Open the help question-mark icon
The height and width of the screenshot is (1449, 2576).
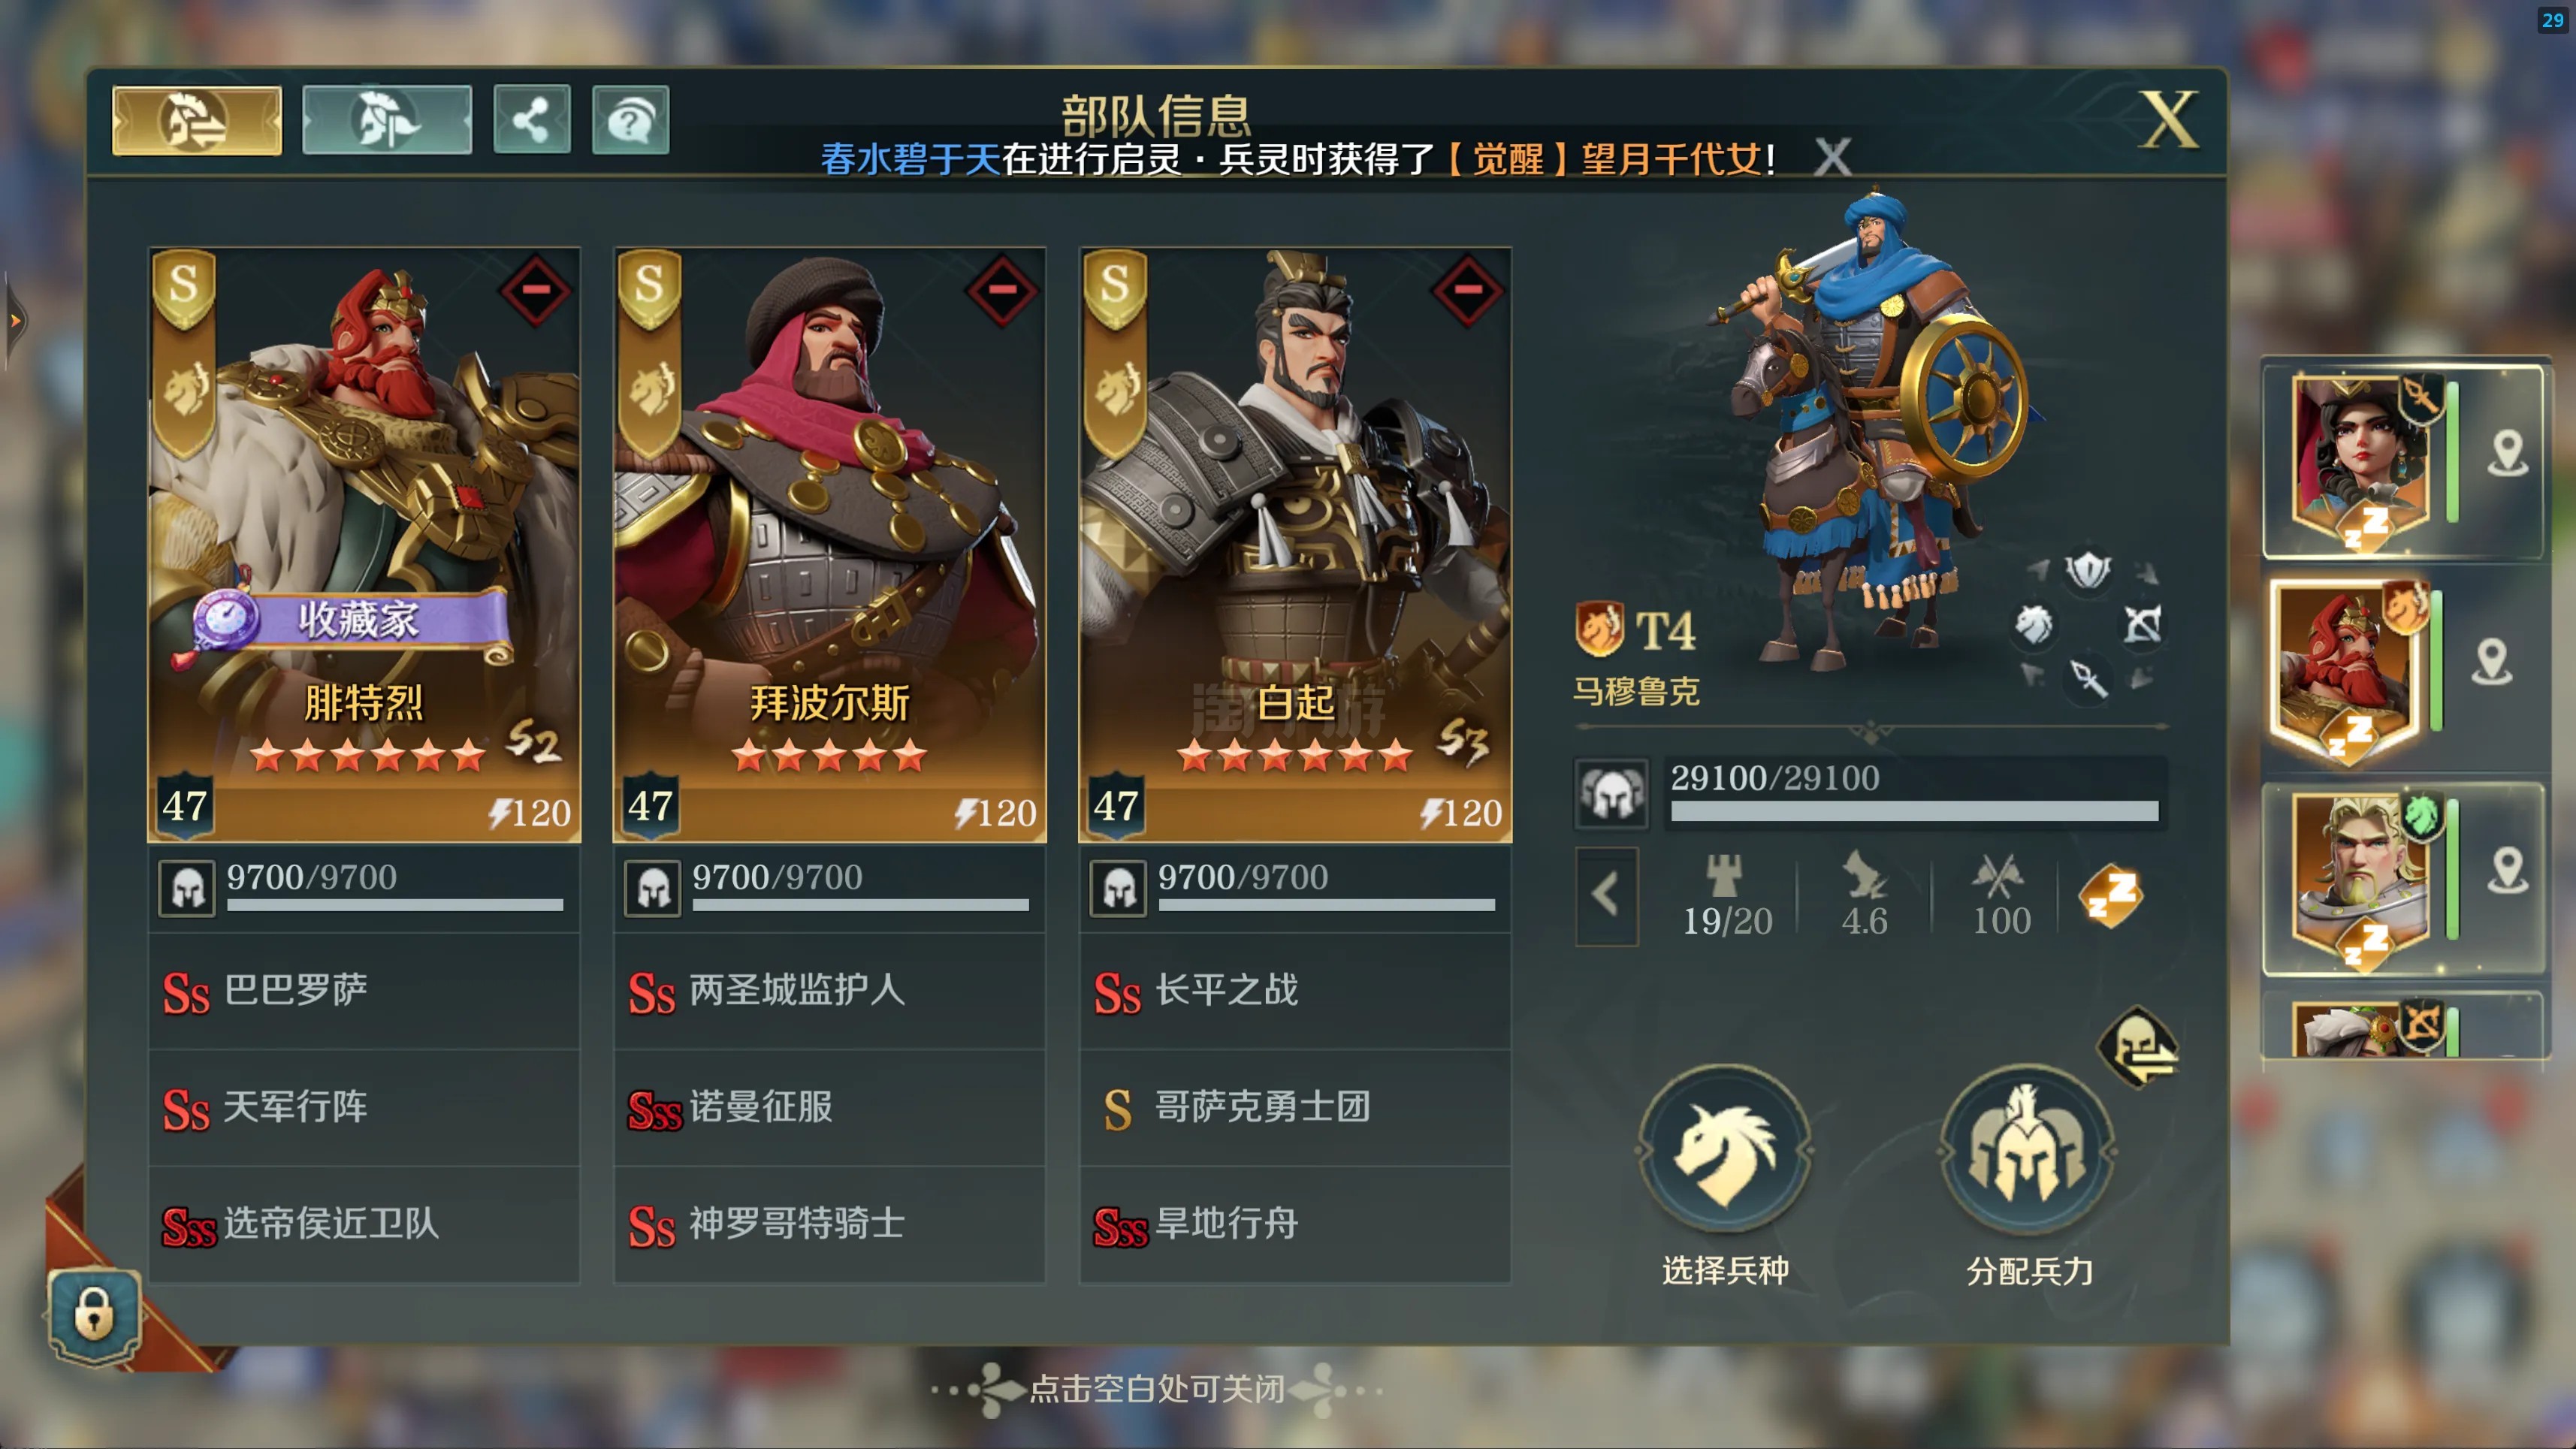[630, 121]
